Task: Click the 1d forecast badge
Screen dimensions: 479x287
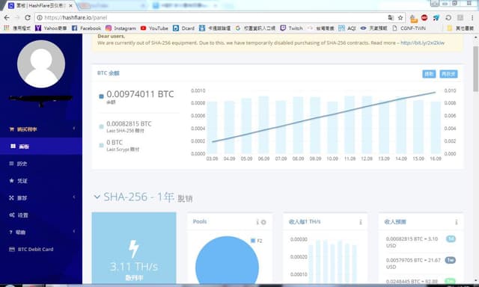Action: tap(451, 239)
